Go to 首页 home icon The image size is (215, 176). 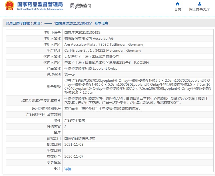tap(178, 4)
